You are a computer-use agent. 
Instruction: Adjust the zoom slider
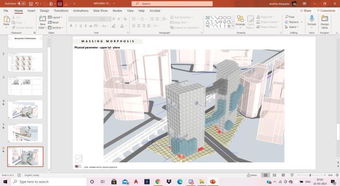point(310,175)
